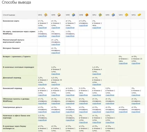Open подробнее for Банковская карта in WMU column

(97, 28)
